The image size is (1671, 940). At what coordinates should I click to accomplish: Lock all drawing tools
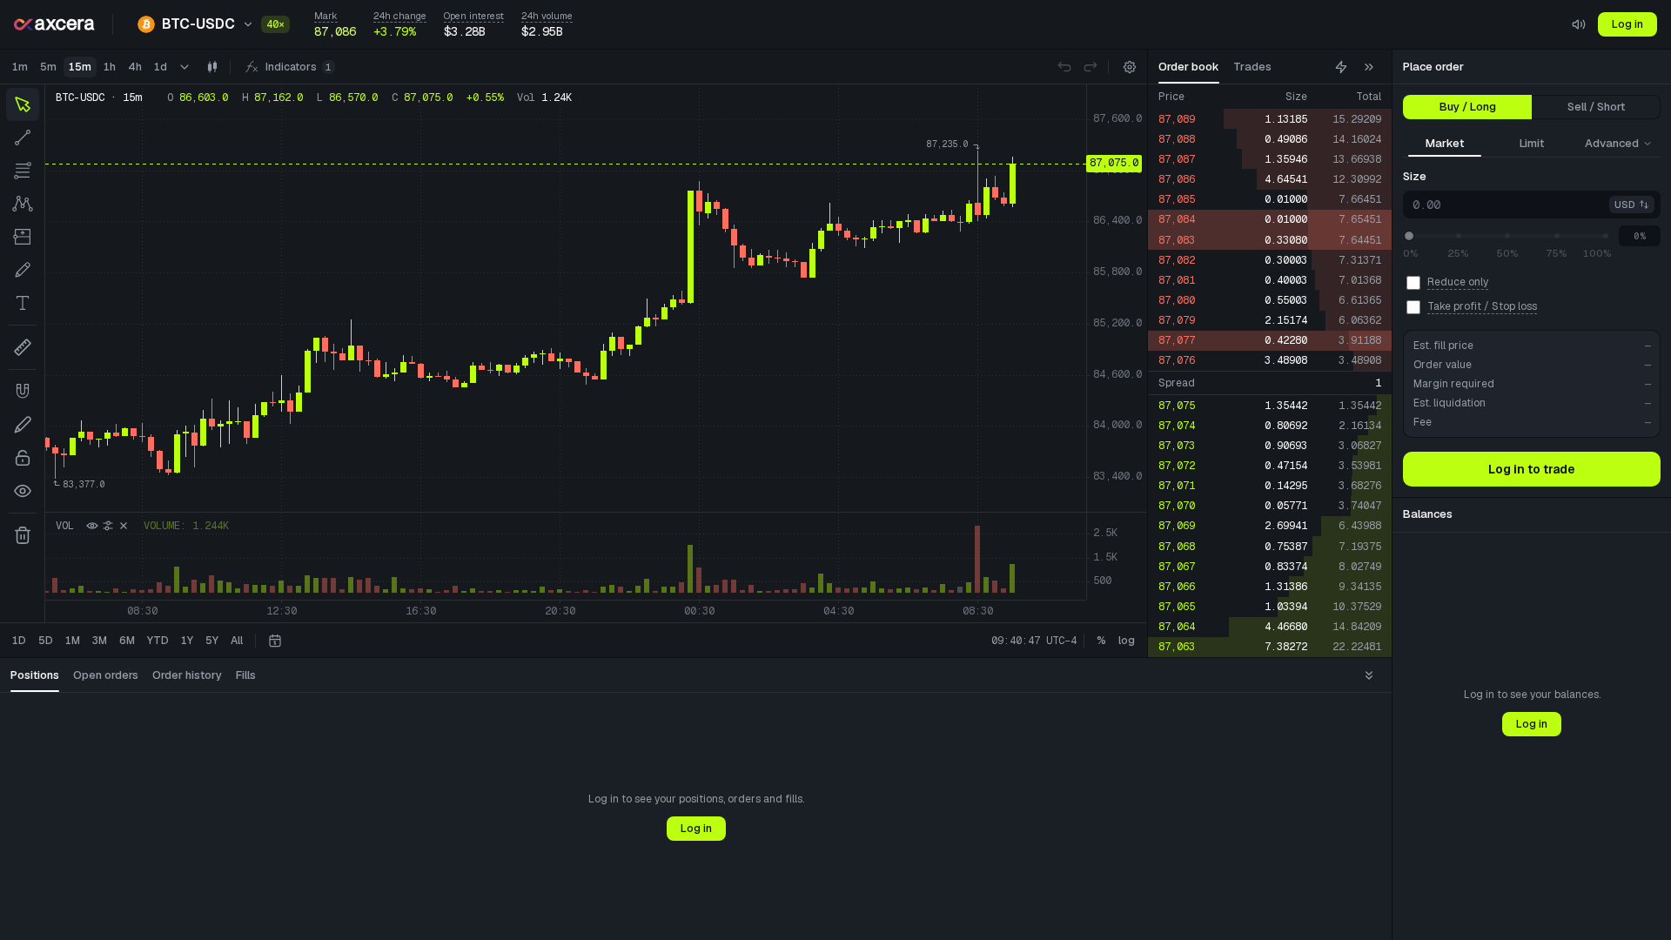[23, 458]
